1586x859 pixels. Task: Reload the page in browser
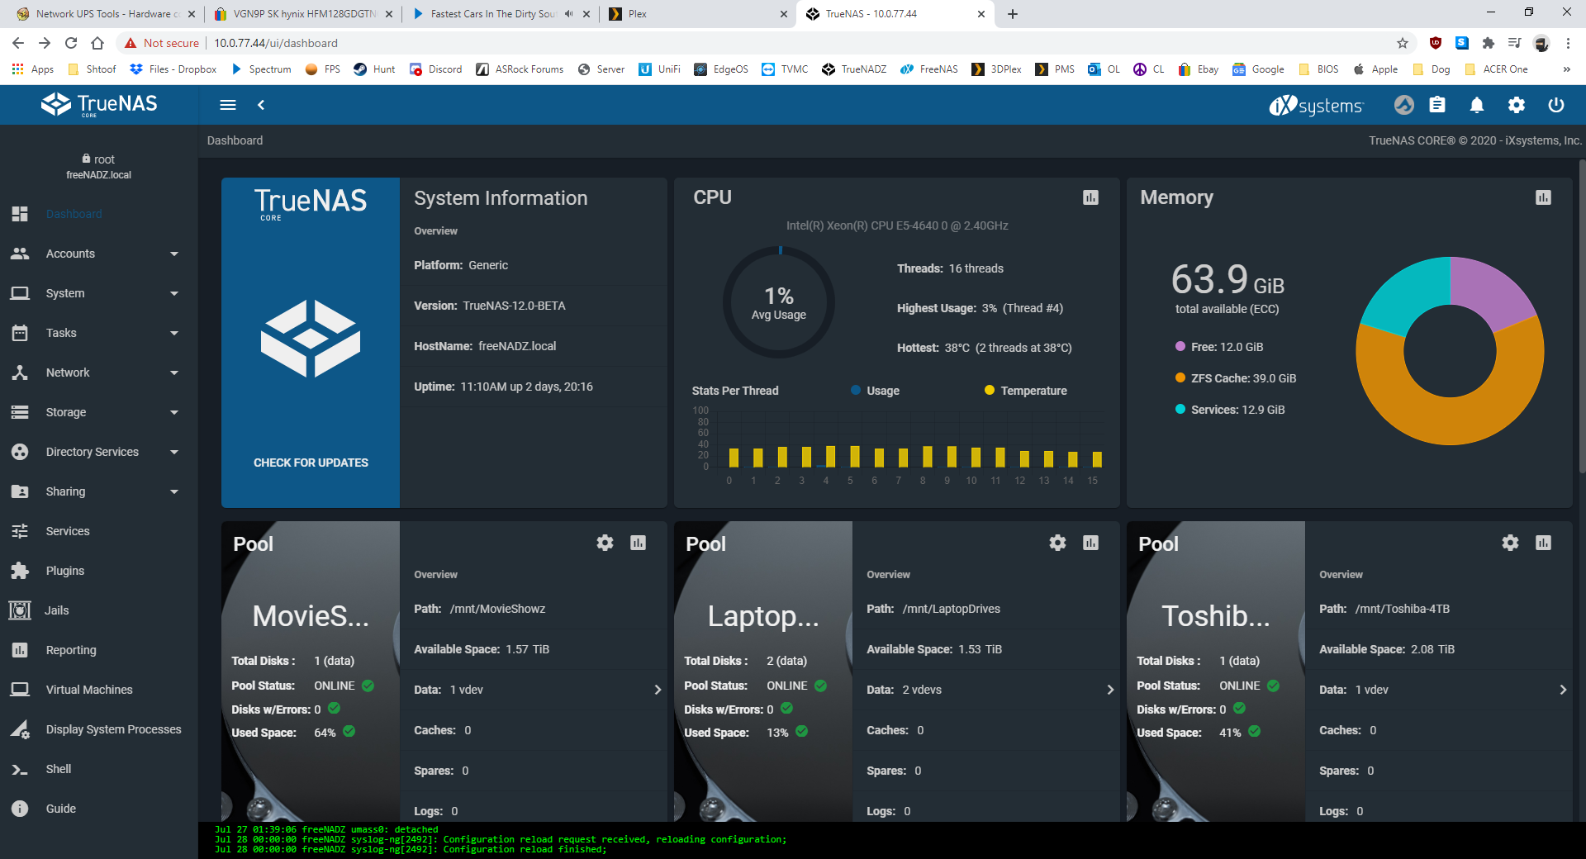(71, 43)
